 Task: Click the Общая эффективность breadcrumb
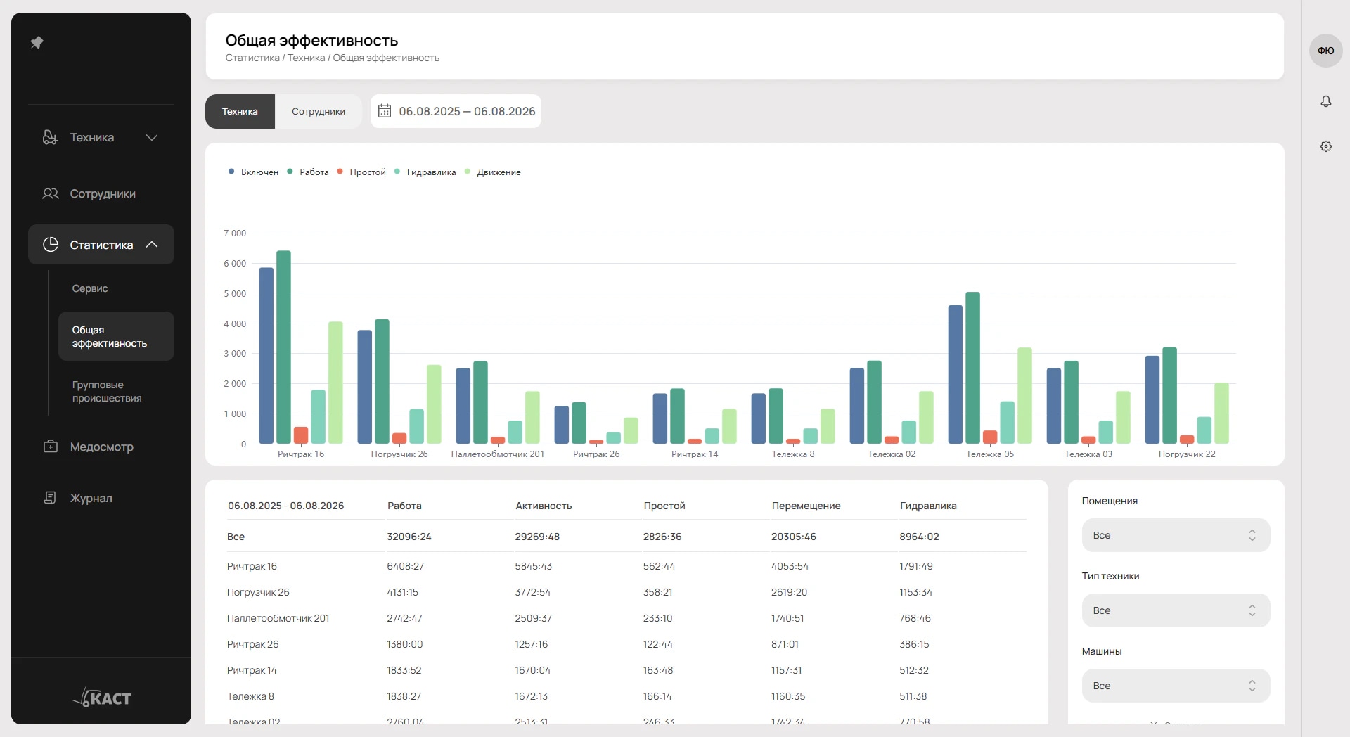(386, 58)
